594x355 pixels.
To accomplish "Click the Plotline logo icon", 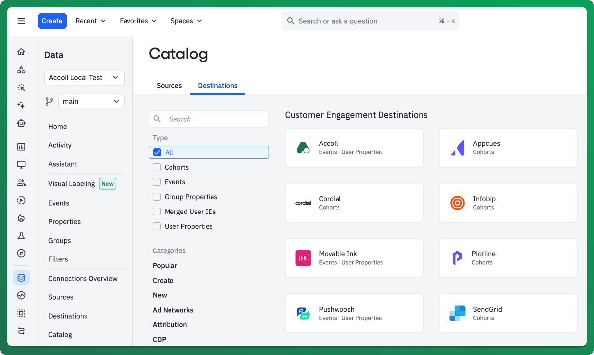I will tap(457, 258).
